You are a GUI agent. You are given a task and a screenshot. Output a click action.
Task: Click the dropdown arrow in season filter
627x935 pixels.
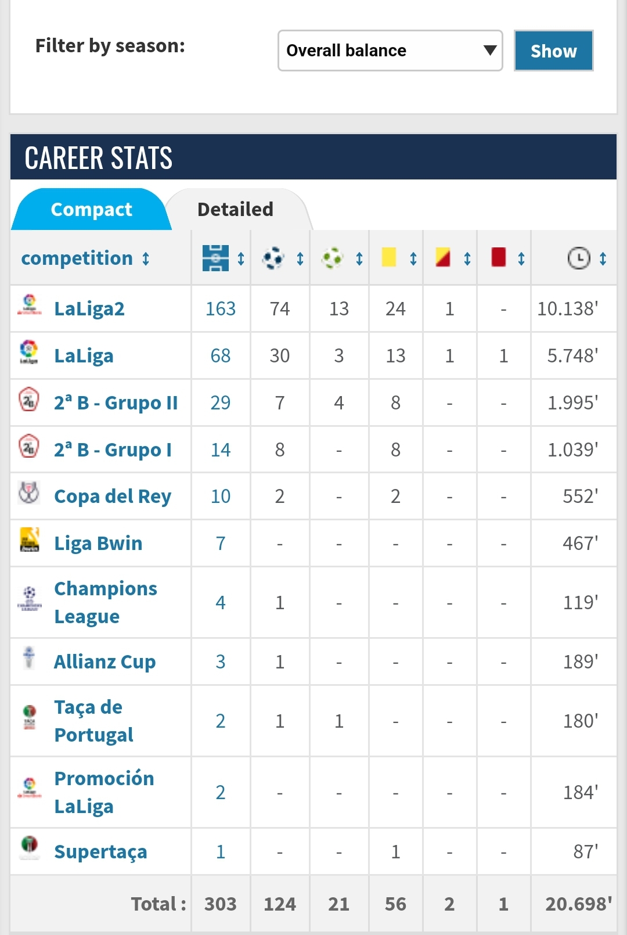click(x=490, y=51)
